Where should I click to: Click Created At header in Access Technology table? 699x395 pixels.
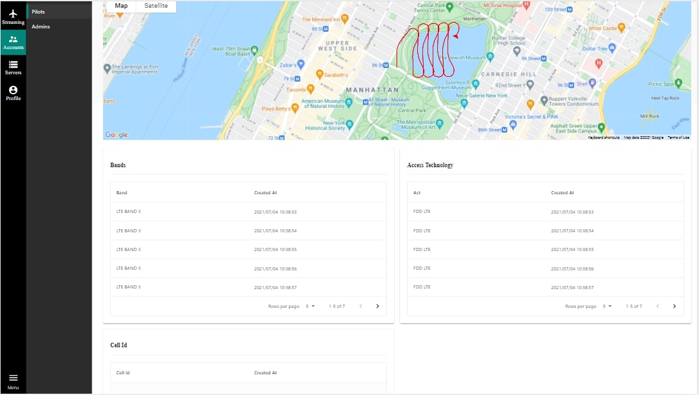click(562, 193)
